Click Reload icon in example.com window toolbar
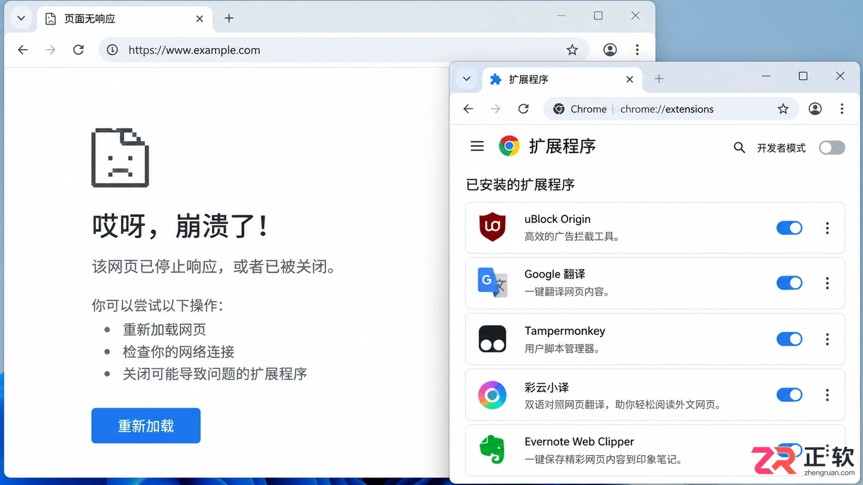This screenshot has height=485, width=863. pos(79,50)
